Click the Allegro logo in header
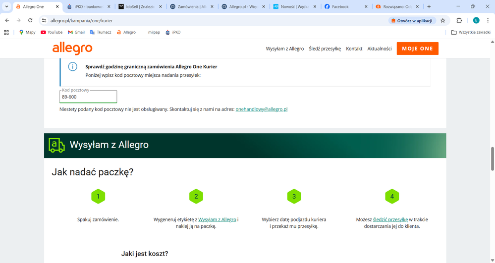495x263 pixels. [72, 49]
